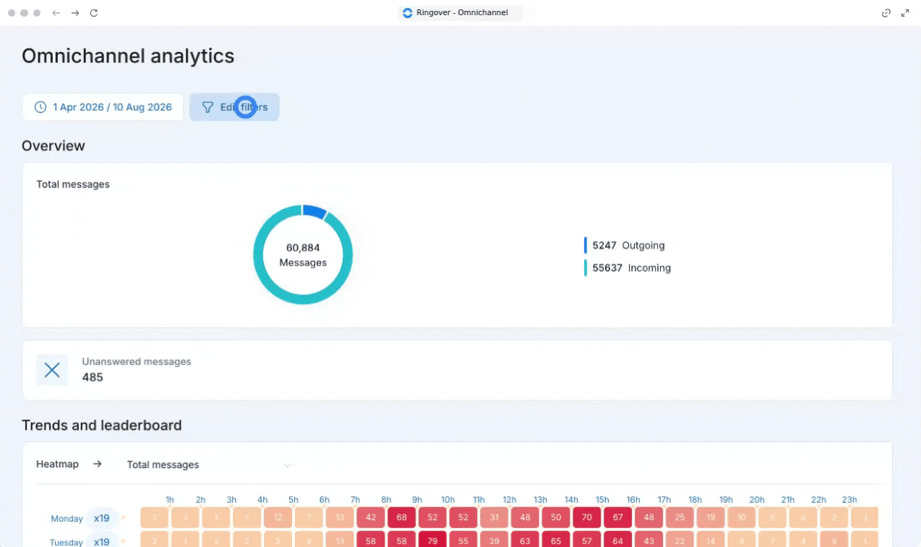The height and width of the screenshot is (547, 921).
Task: Click the X icon for Unanswered messages
Action: coord(52,370)
